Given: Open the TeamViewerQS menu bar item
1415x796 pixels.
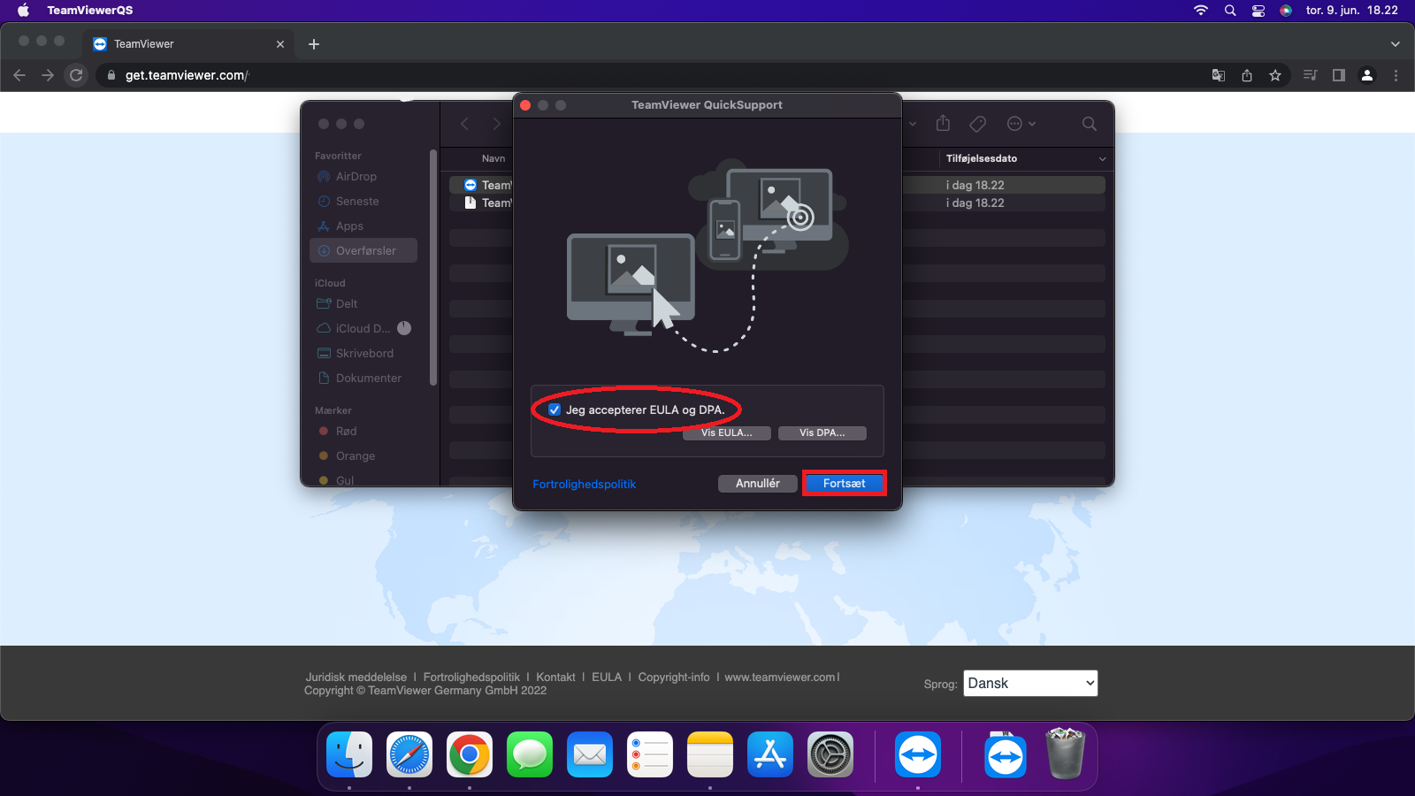Looking at the screenshot, I should 90,11.
